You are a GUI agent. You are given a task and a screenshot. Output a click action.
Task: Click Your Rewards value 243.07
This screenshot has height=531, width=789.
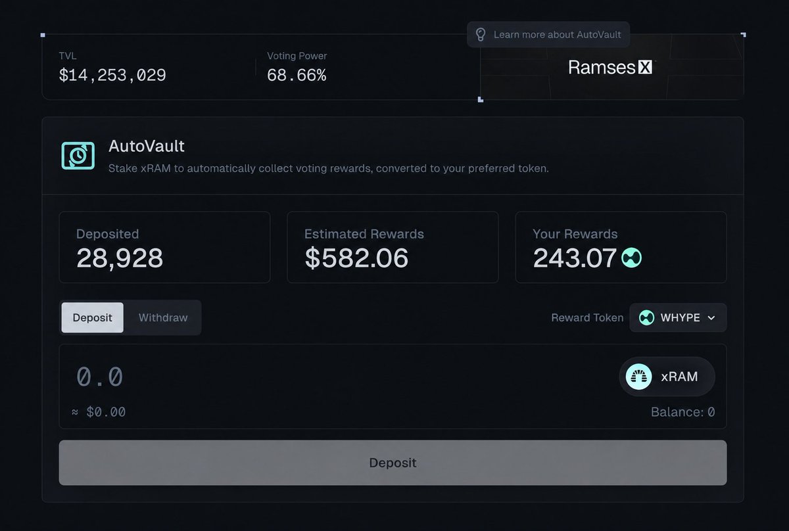[575, 258]
